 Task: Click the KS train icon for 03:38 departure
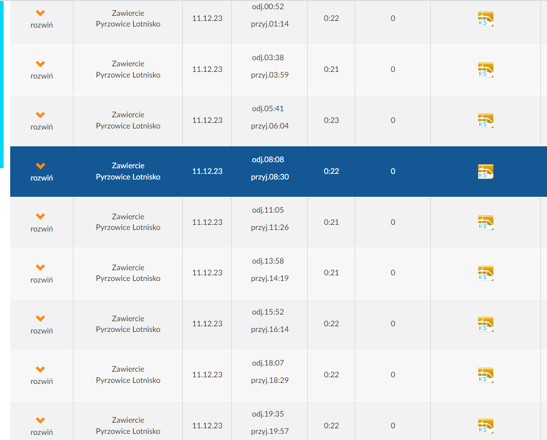(x=485, y=70)
